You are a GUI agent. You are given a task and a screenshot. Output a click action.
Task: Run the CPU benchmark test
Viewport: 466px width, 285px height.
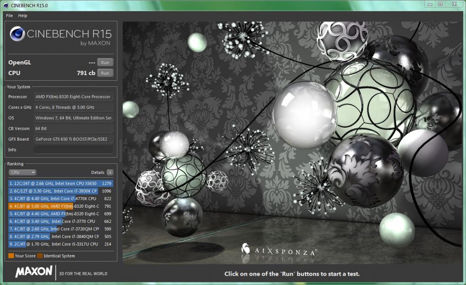point(105,73)
